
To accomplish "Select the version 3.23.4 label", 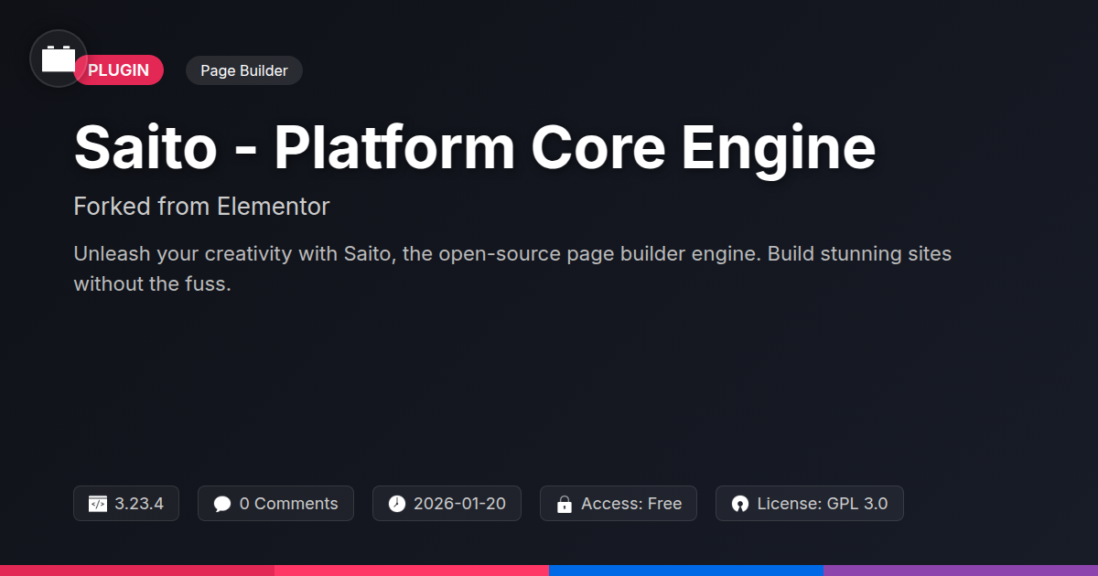I will pyautogui.click(x=139, y=504).
